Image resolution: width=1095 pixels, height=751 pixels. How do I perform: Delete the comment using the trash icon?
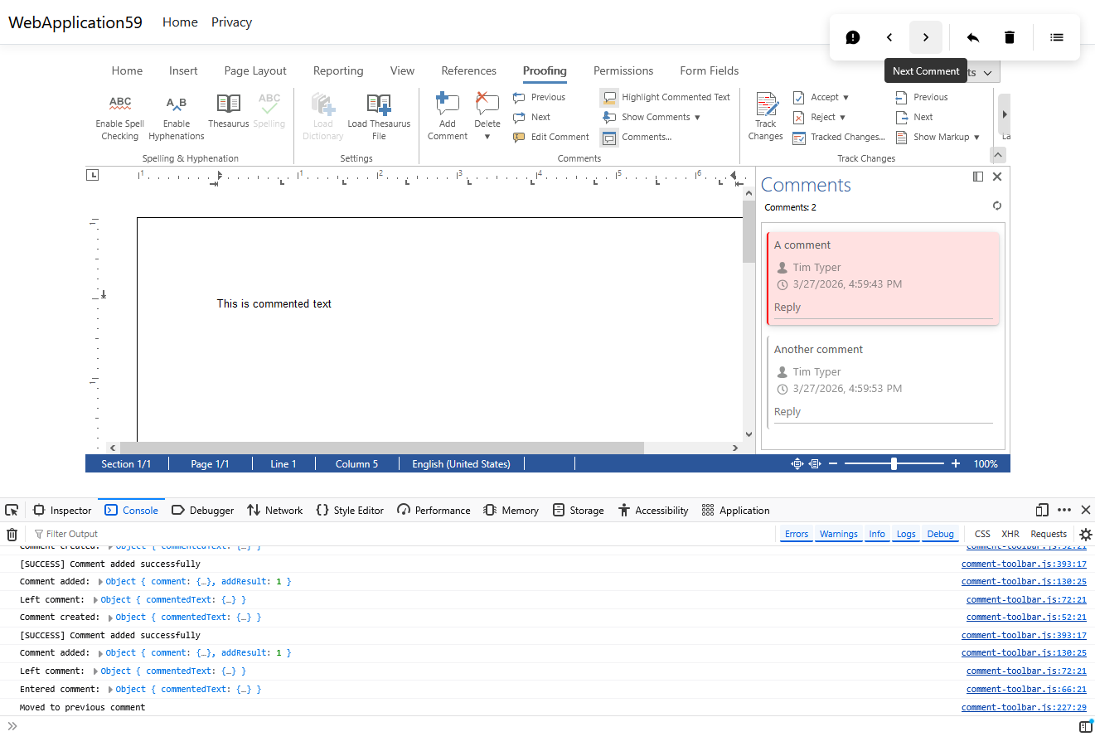1009,37
